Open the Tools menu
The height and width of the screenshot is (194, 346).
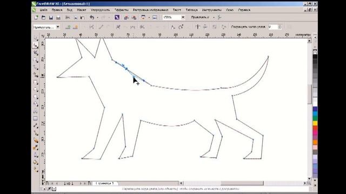(211, 10)
